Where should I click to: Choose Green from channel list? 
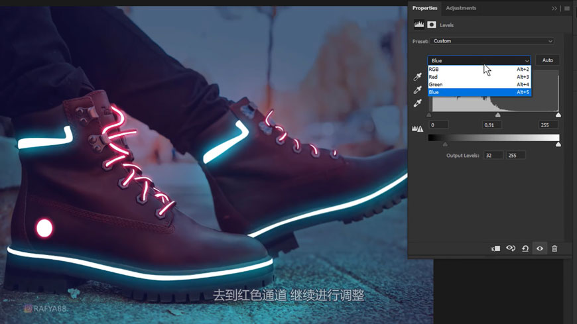(x=479, y=84)
